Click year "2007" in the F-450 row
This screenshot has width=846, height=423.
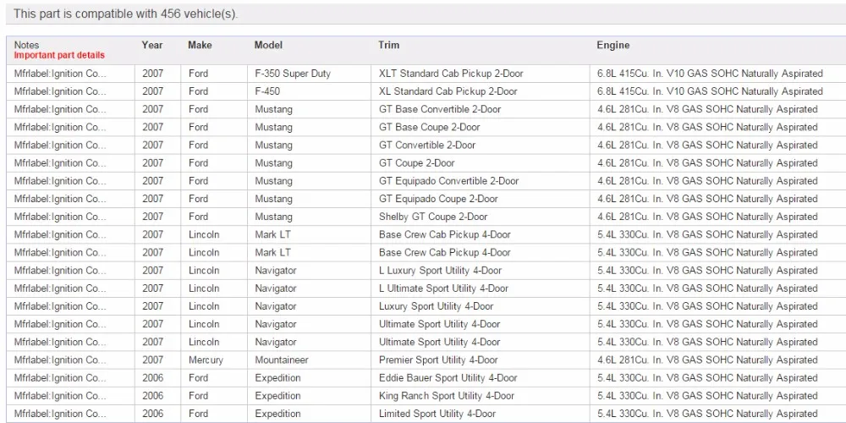152,91
